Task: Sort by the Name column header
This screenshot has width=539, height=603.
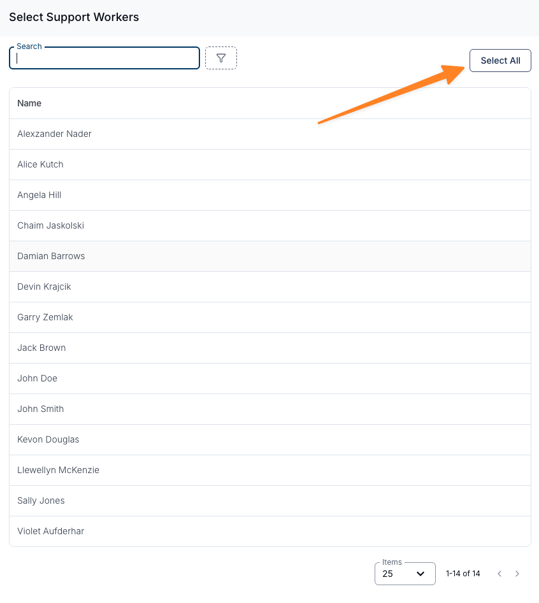Action: pyautogui.click(x=29, y=103)
